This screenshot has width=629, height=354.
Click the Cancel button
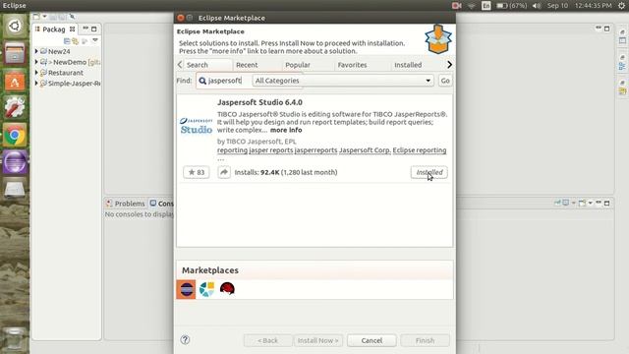tap(372, 340)
